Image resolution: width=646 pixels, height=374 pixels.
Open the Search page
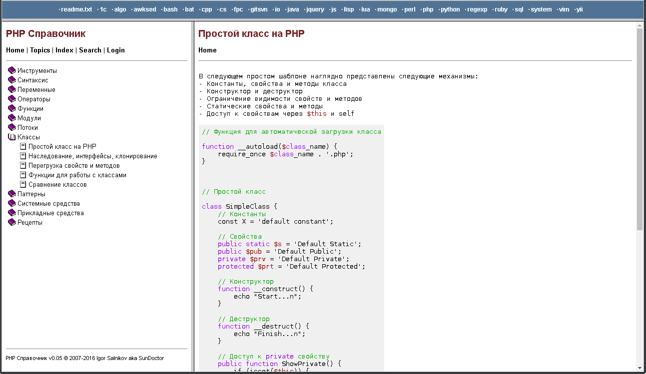(x=90, y=50)
